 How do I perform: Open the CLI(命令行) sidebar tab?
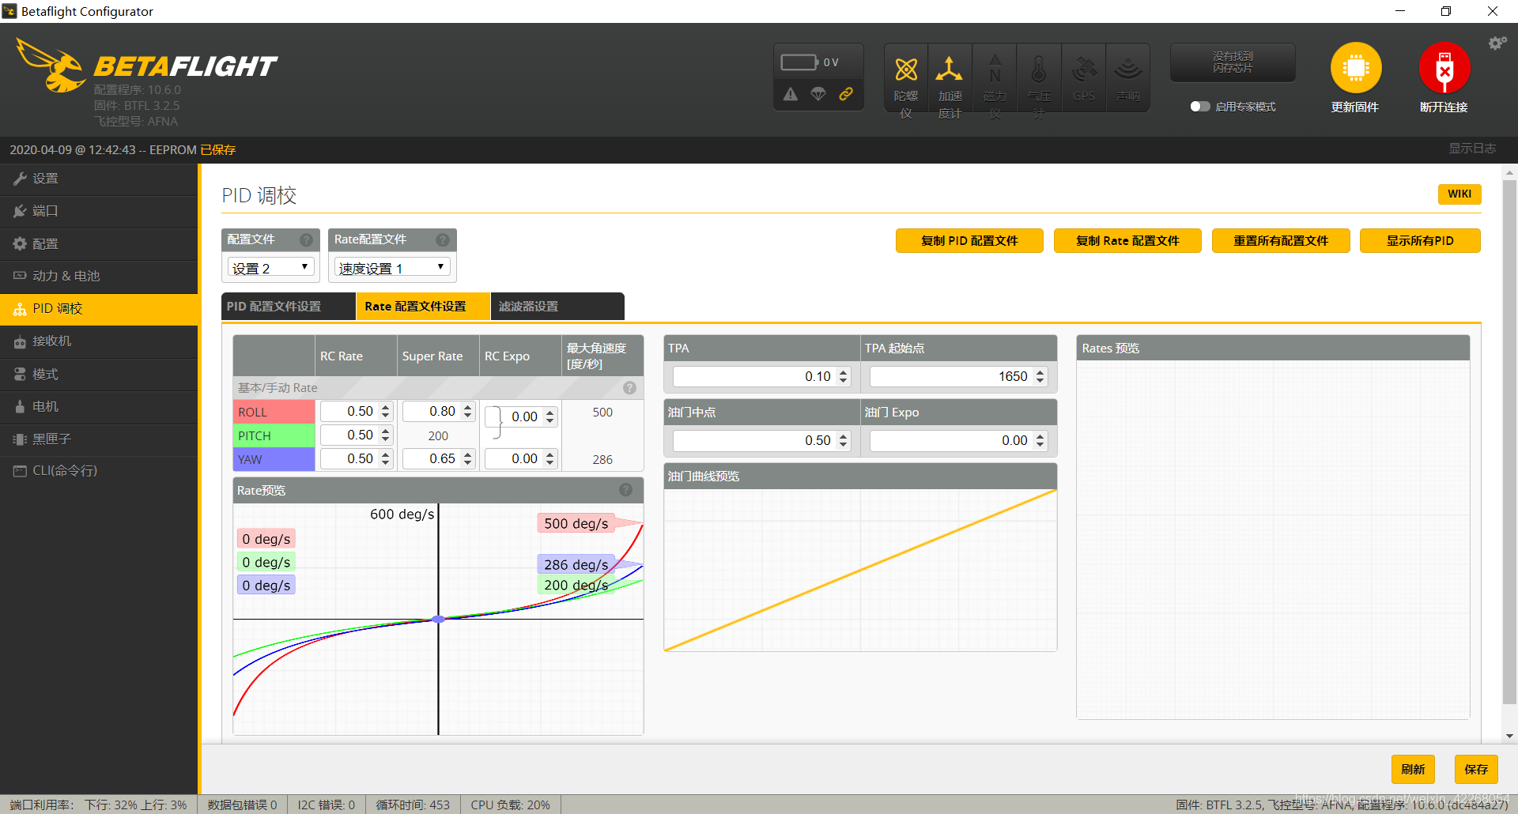coord(99,471)
